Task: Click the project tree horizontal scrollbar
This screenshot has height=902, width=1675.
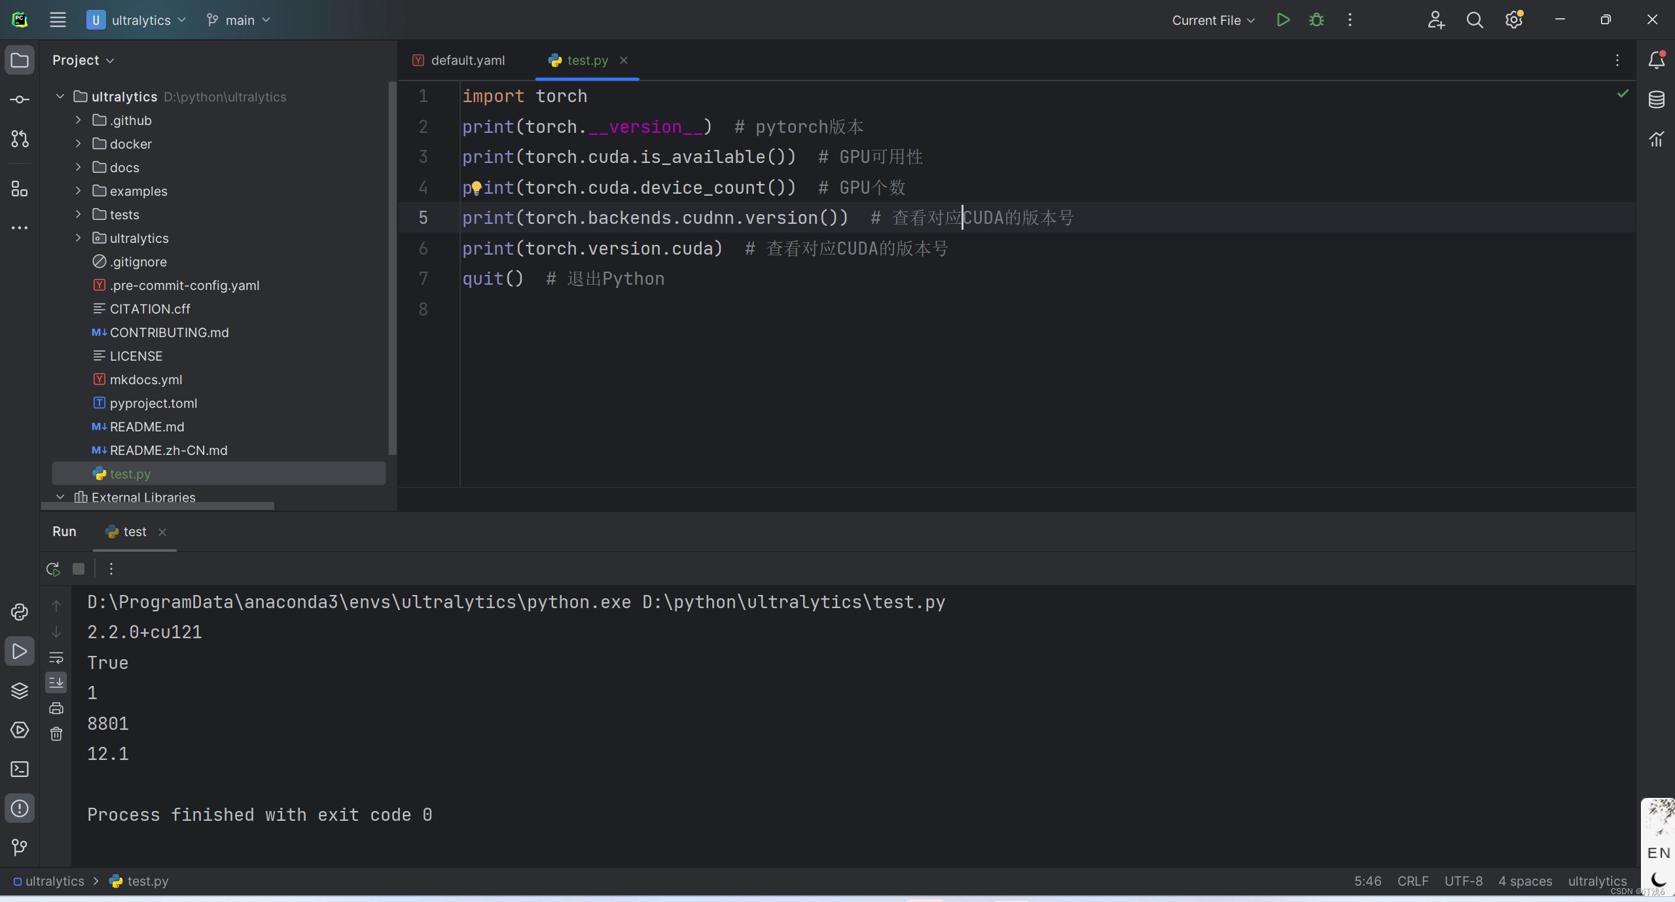Action: point(157,506)
